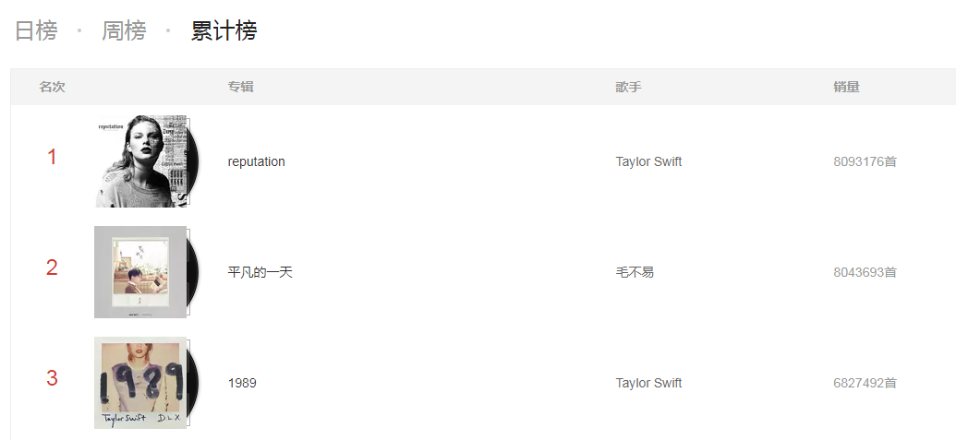Click the red rank number 1

tap(52, 157)
